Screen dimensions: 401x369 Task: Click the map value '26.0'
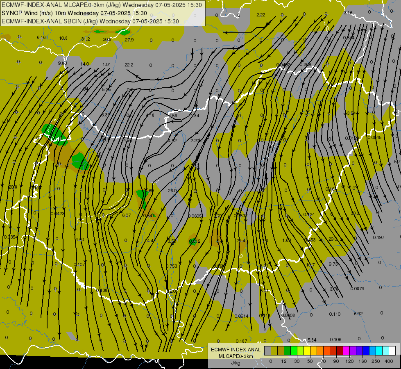172,191
